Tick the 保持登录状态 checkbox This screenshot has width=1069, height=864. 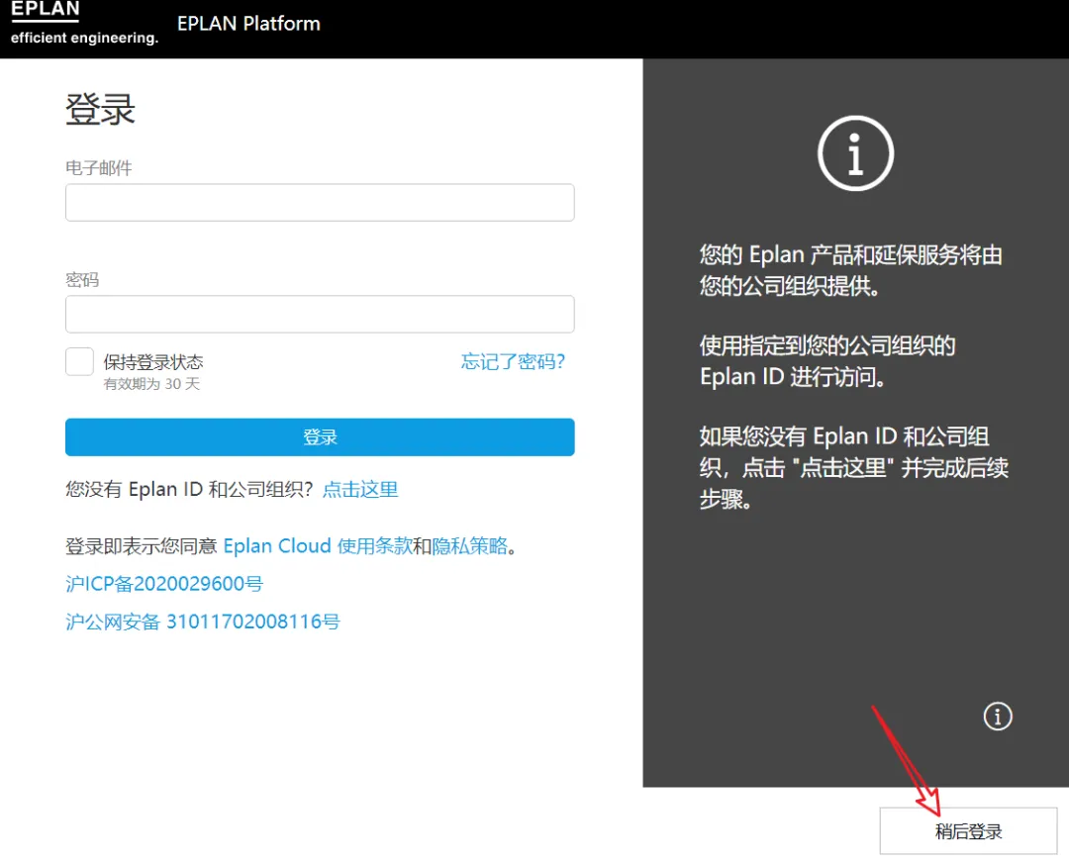click(80, 361)
